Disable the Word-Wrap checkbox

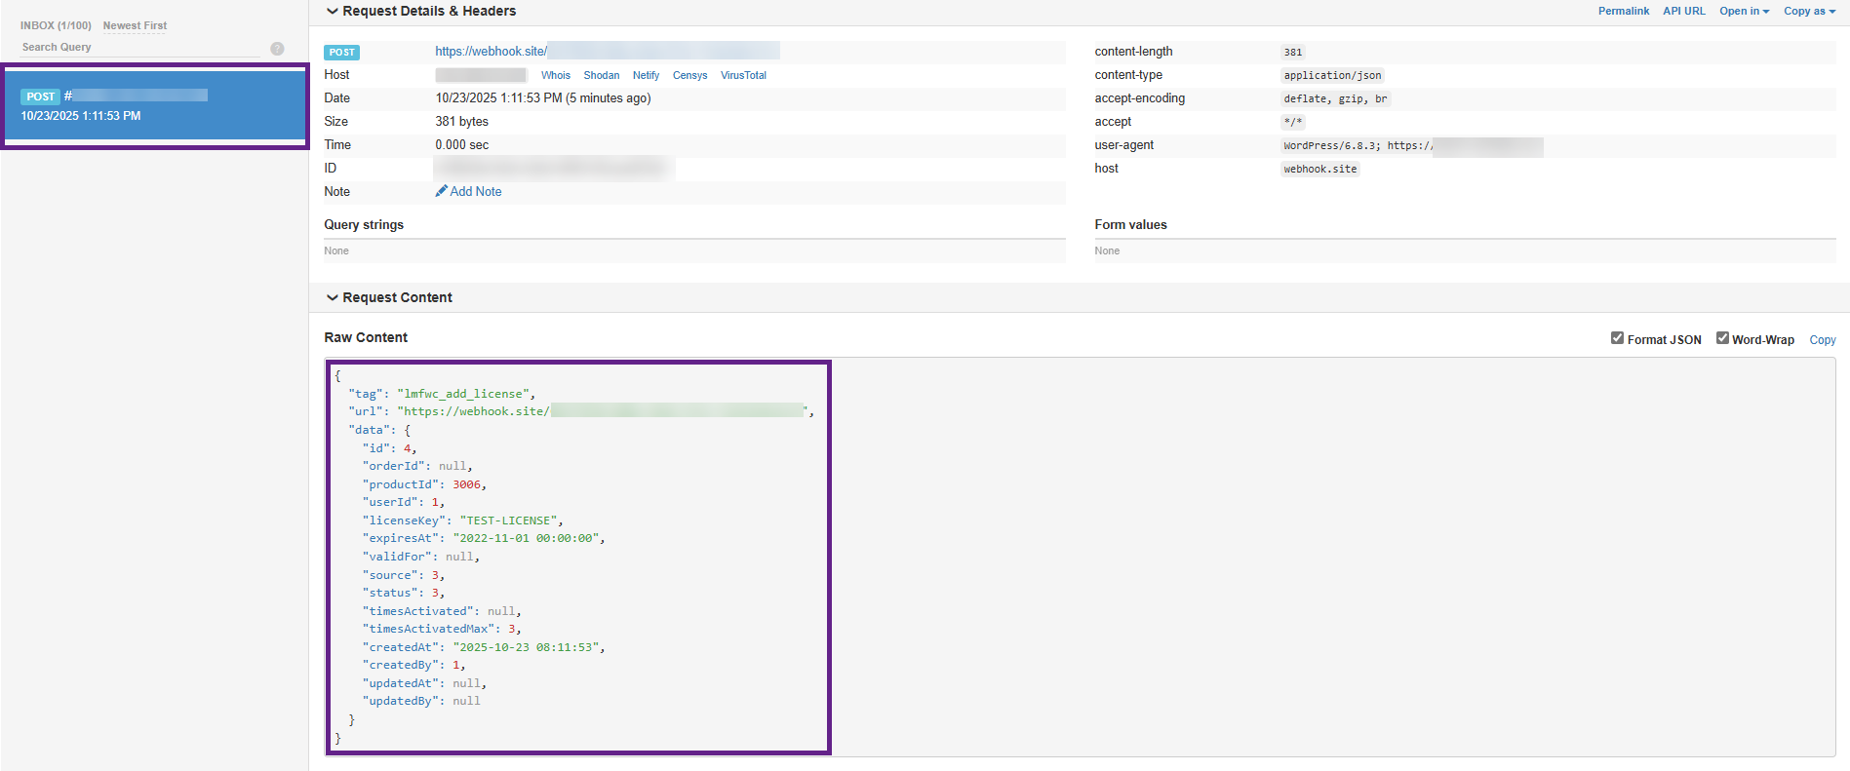[x=1722, y=338]
